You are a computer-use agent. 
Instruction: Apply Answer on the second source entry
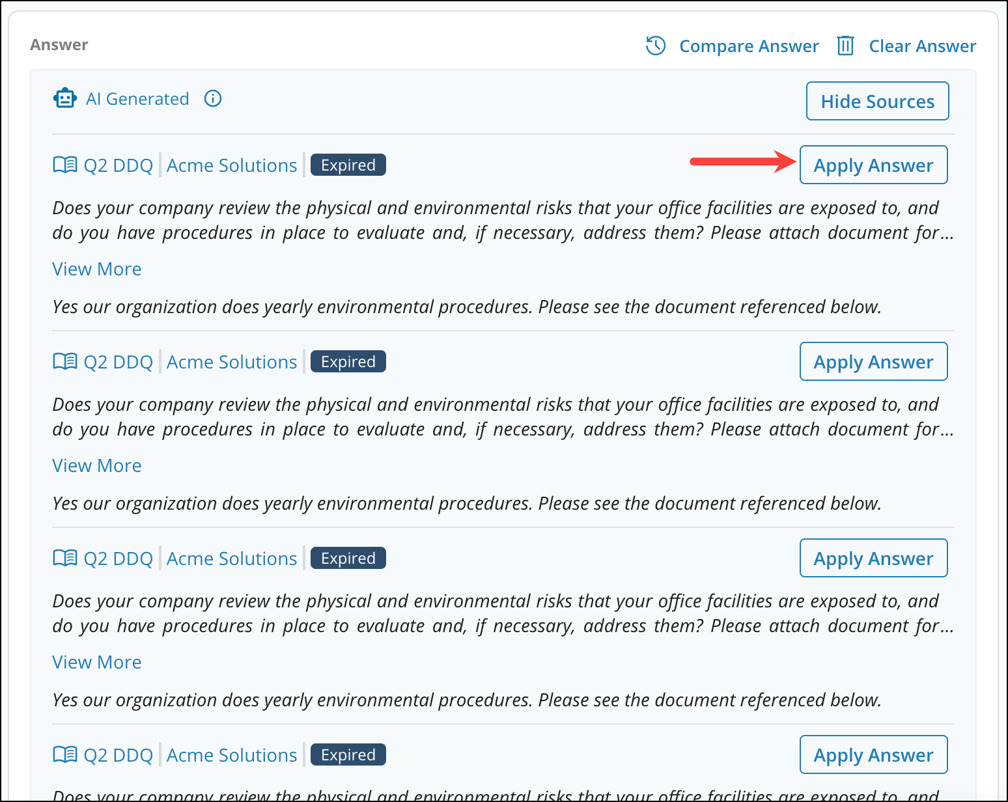pos(873,361)
